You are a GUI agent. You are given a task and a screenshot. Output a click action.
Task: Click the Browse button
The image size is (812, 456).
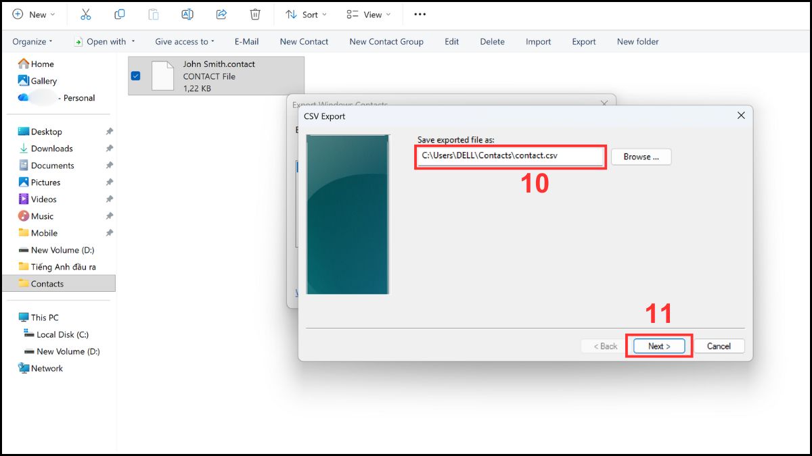tap(640, 156)
